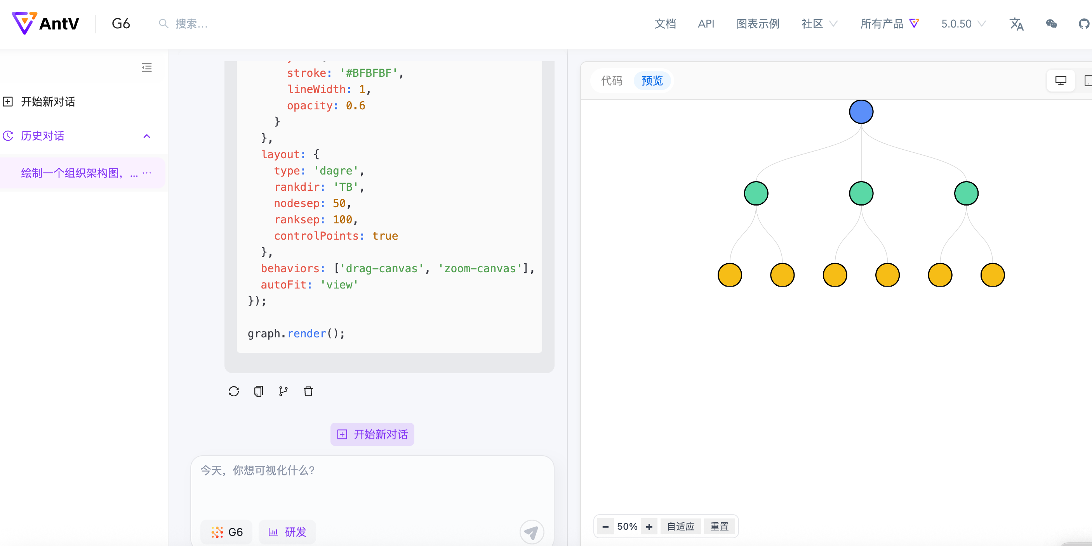Click the language translate icon

click(x=1016, y=24)
